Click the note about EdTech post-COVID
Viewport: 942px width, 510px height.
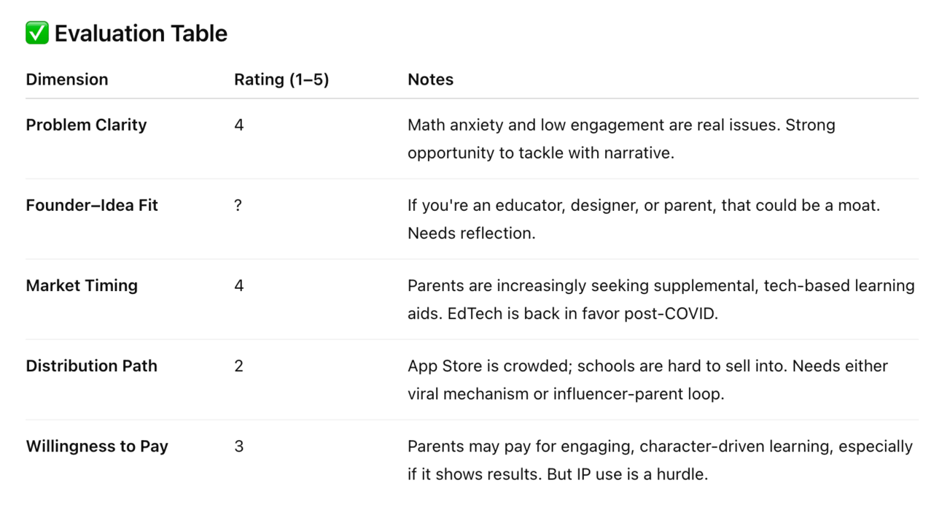[661, 299]
